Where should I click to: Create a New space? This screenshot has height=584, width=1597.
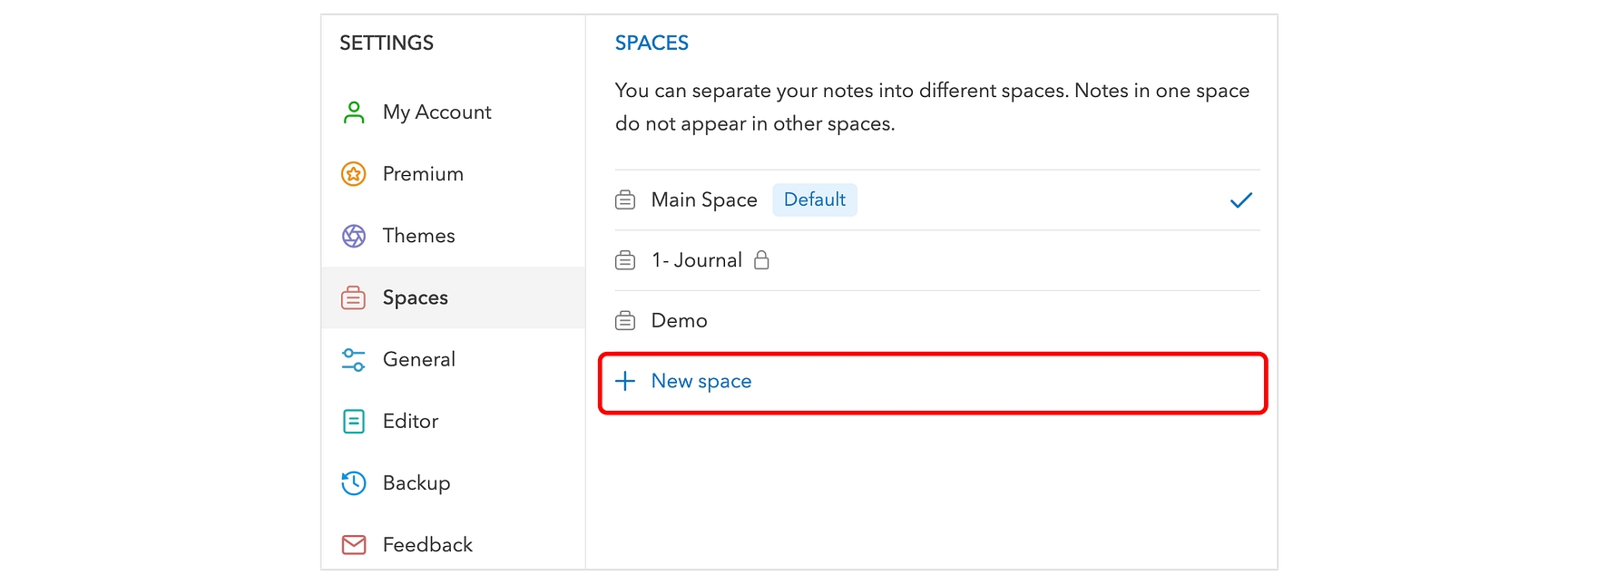point(701,382)
